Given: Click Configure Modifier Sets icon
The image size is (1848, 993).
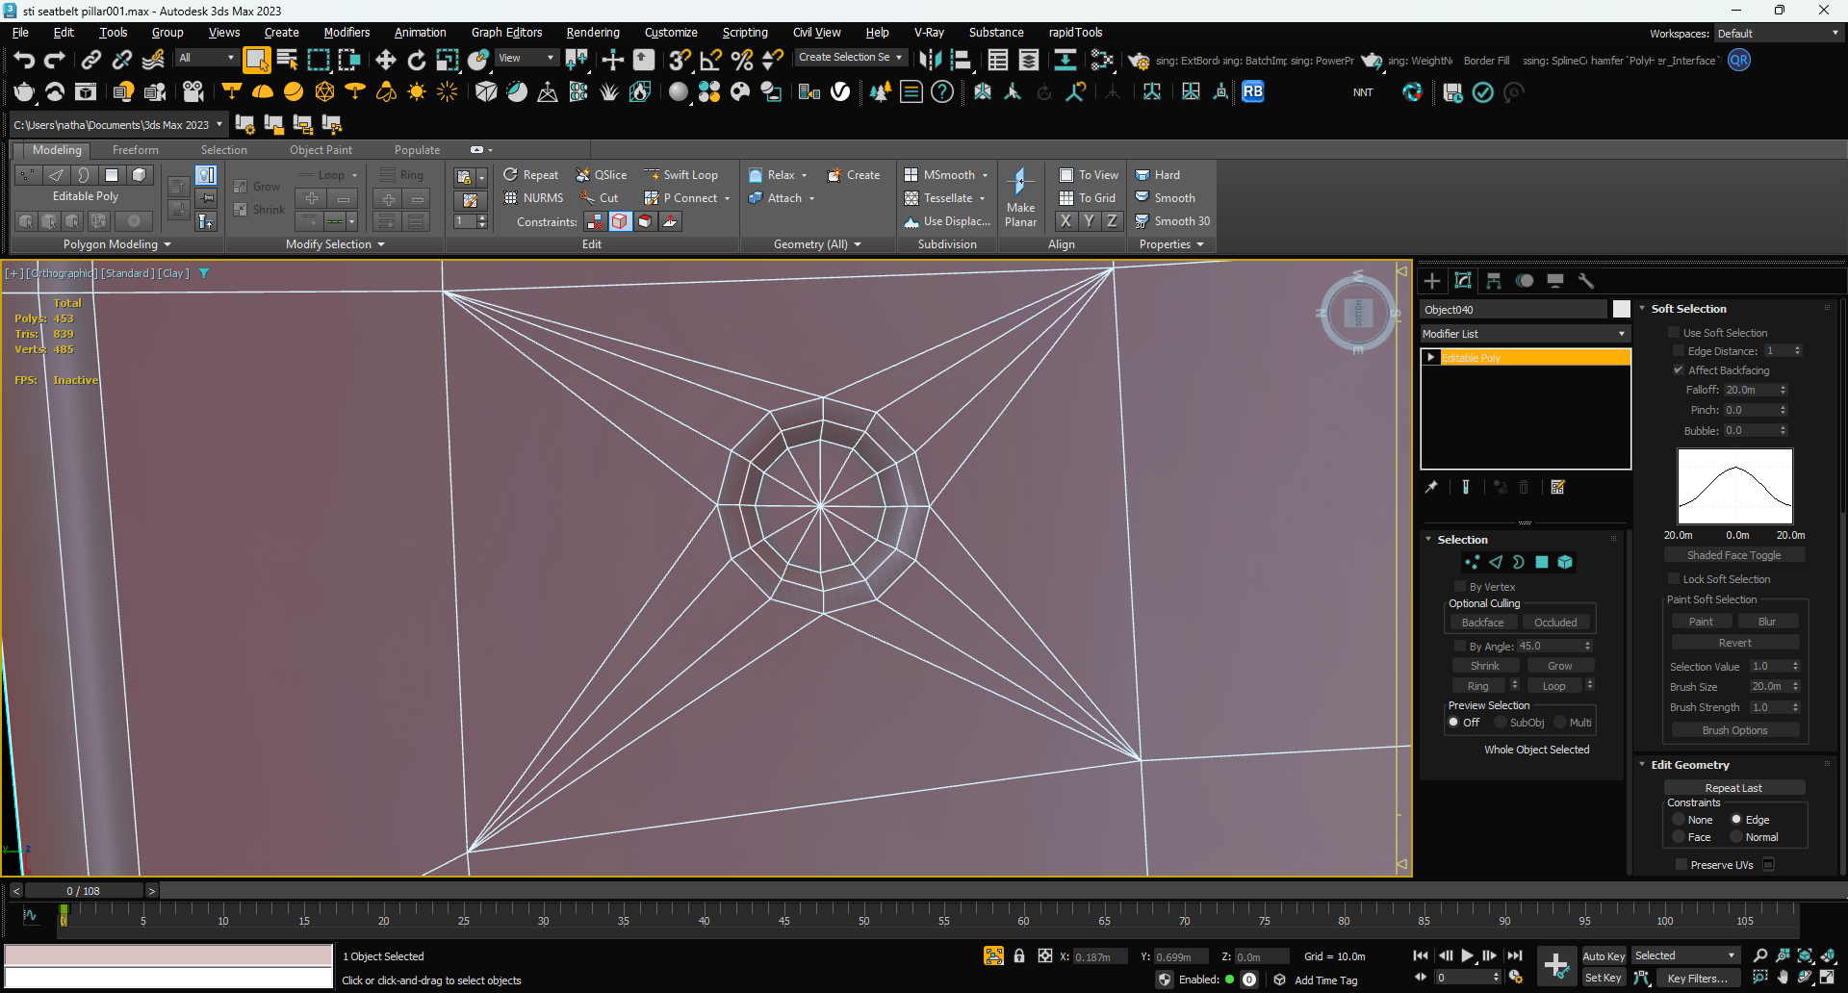Looking at the screenshot, I should 1558,487.
